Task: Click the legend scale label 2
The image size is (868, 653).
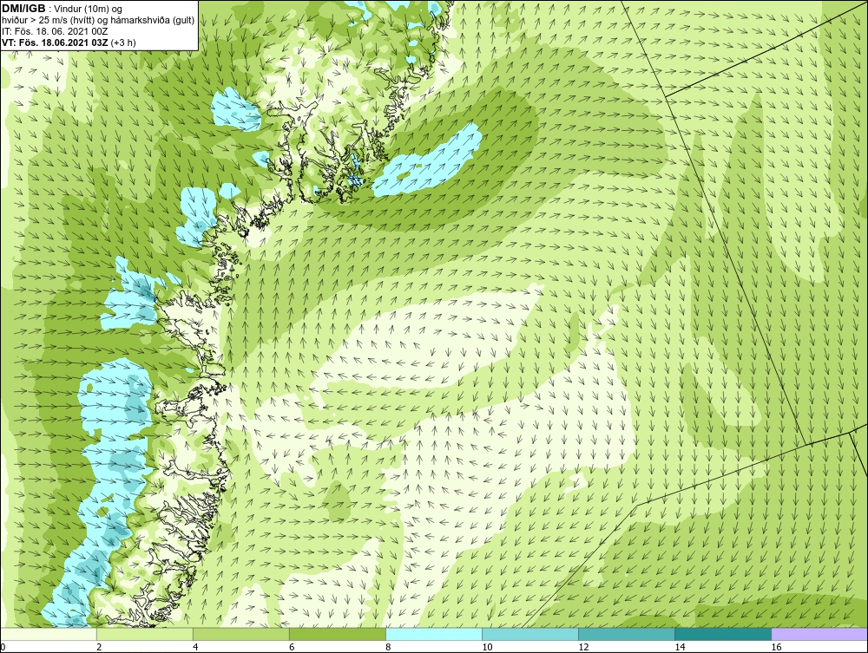Action: tap(99, 647)
